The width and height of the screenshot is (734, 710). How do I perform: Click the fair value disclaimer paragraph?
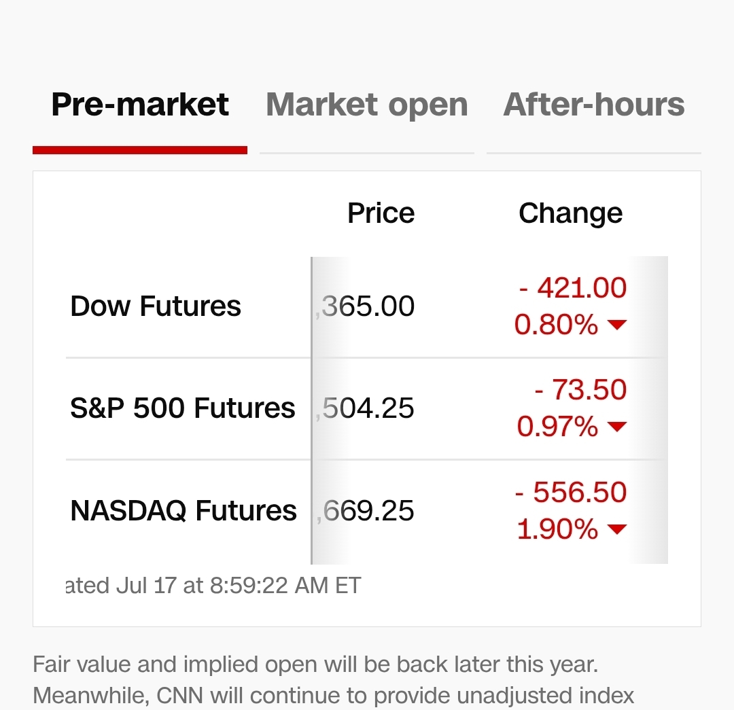[x=333, y=681]
